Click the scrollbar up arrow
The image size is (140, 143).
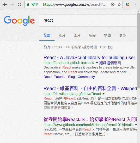point(138,11)
